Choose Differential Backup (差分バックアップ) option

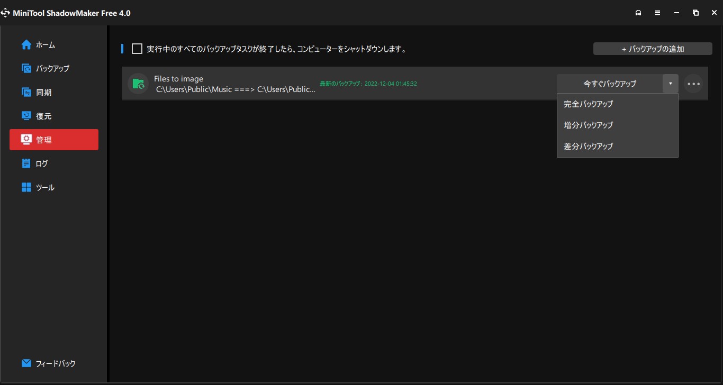tap(588, 146)
